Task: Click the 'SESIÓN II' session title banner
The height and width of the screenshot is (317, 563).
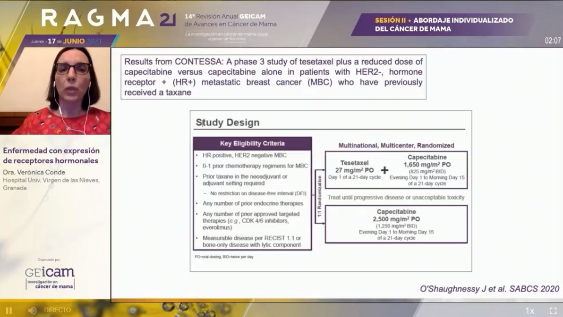Action: coord(444,25)
